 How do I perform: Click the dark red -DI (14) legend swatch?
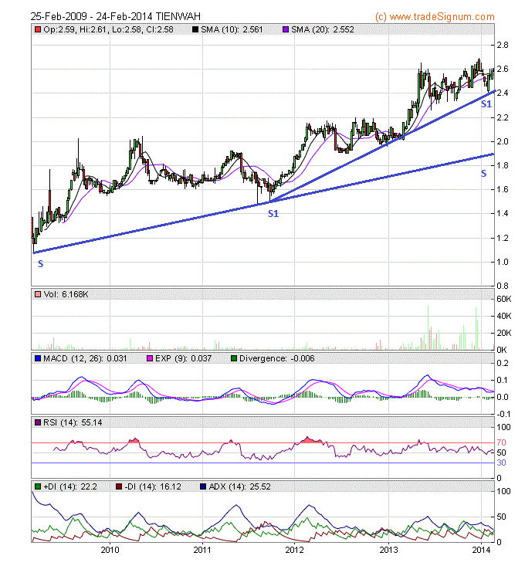(119, 487)
